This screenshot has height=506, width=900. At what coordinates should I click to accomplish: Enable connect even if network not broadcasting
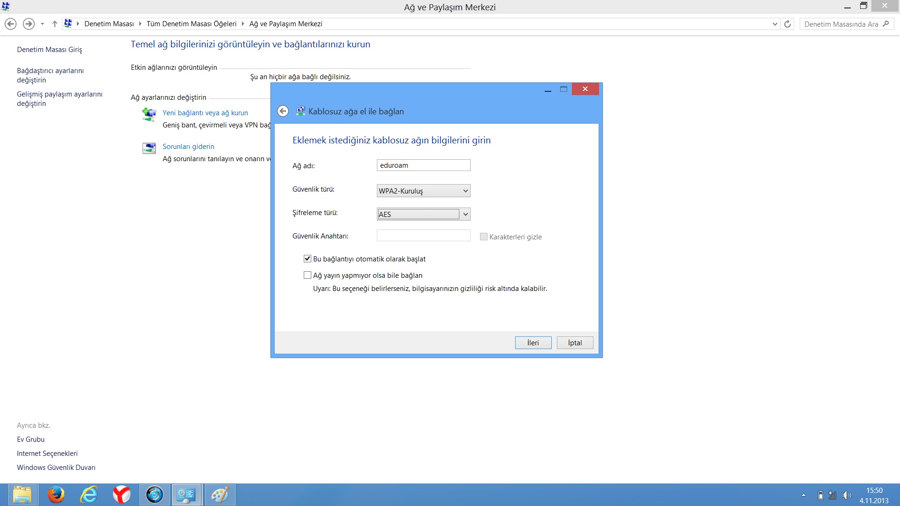[x=307, y=275]
